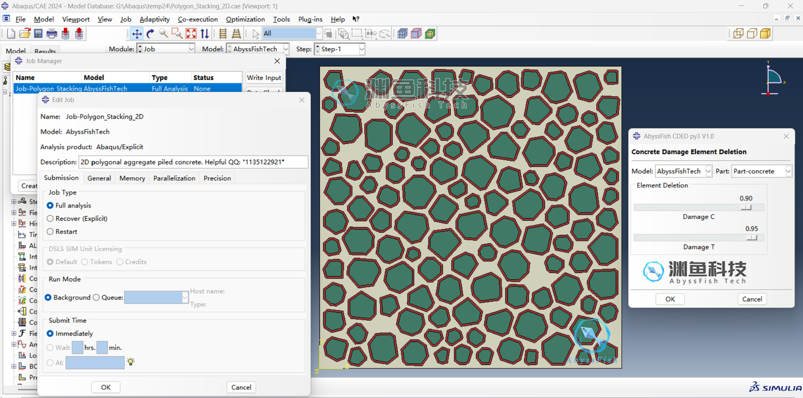Select the Box Zoom tool
The width and height of the screenshot is (803, 398).
click(177, 34)
